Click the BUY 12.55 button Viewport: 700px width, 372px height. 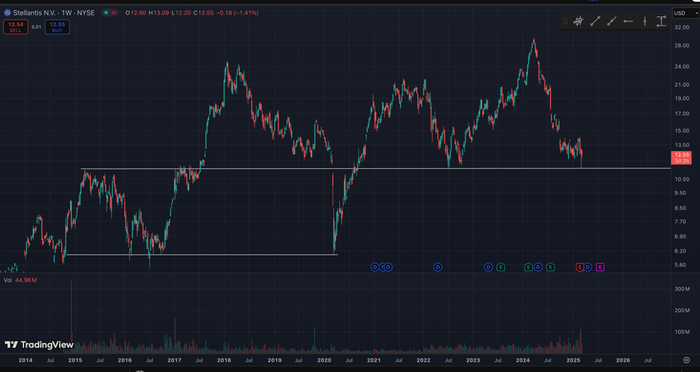(57, 27)
